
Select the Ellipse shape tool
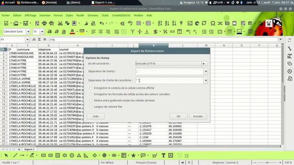coord(65,155)
